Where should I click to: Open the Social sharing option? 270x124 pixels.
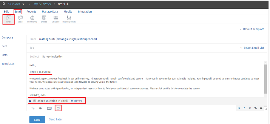point(20,19)
